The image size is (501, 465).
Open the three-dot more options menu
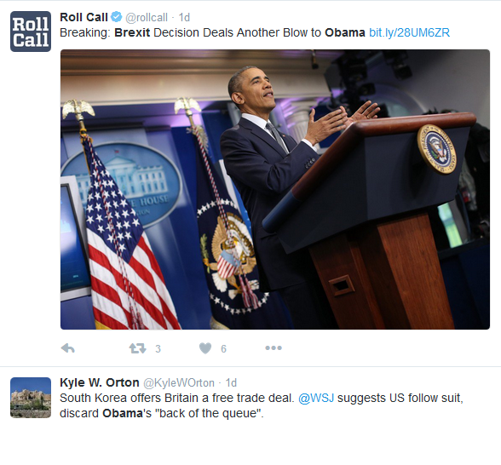click(274, 347)
